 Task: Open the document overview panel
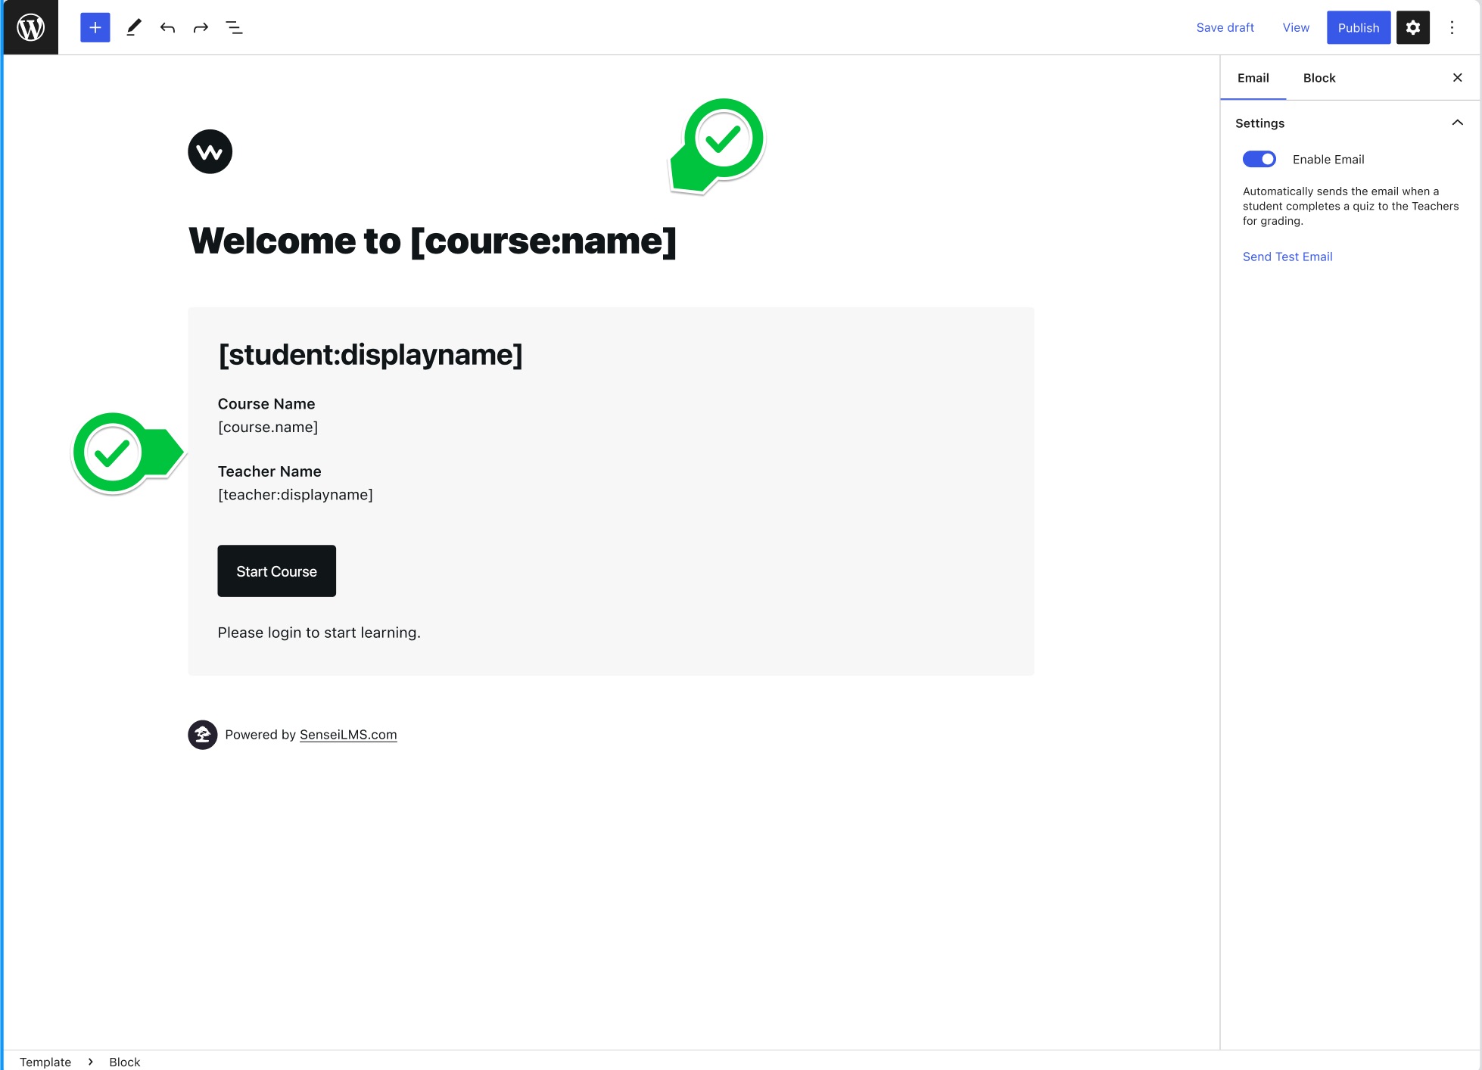tap(234, 27)
